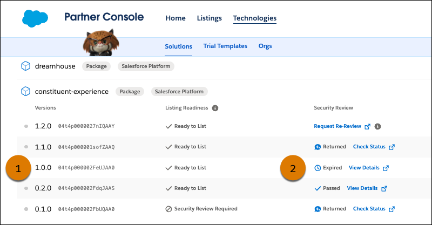Click the dreamhouse package cube icon
Screen dimensions: 432x225
[25, 66]
